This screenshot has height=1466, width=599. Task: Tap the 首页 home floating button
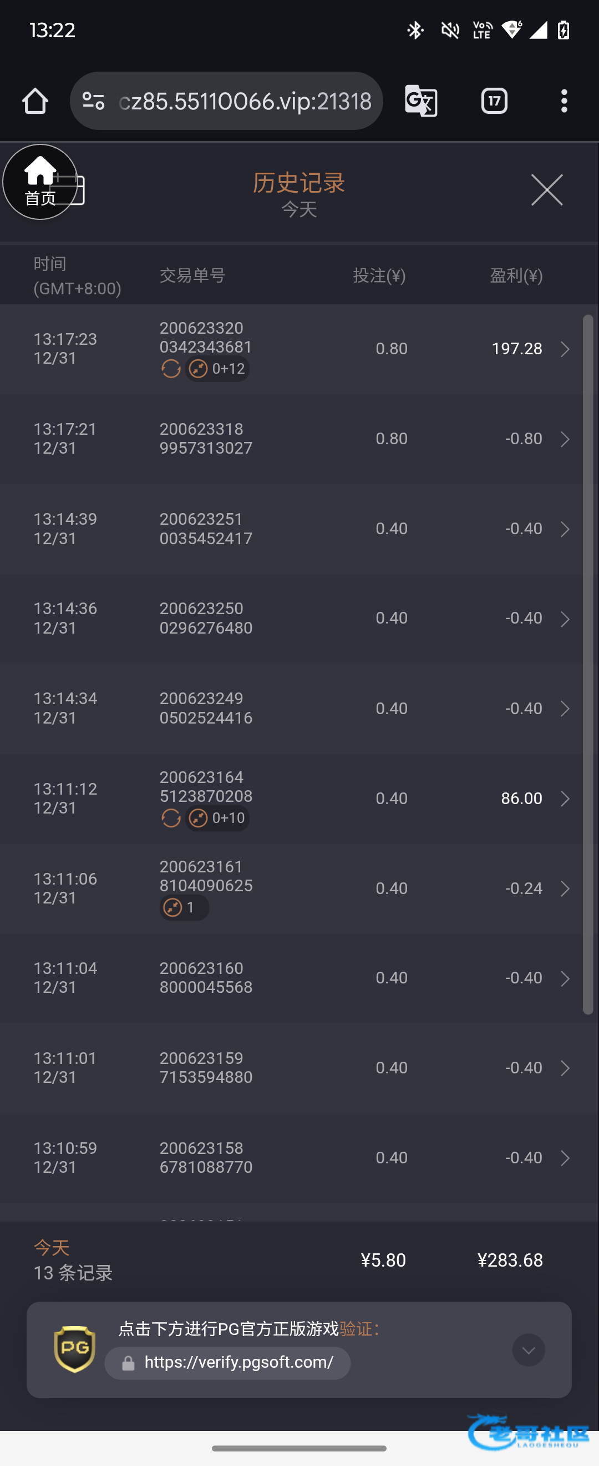[x=40, y=182]
